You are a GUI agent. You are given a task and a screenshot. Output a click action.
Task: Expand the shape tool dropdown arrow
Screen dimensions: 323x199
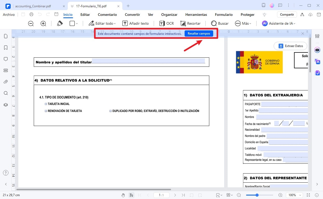pos(77,24)
